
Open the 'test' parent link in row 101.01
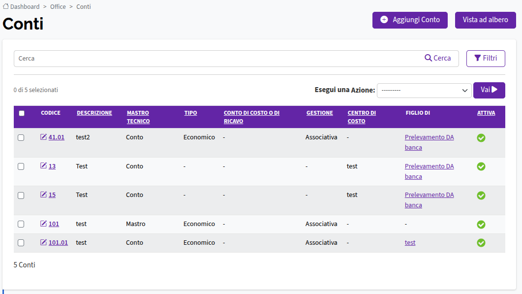pyautogui.click(x=410, y=243)
